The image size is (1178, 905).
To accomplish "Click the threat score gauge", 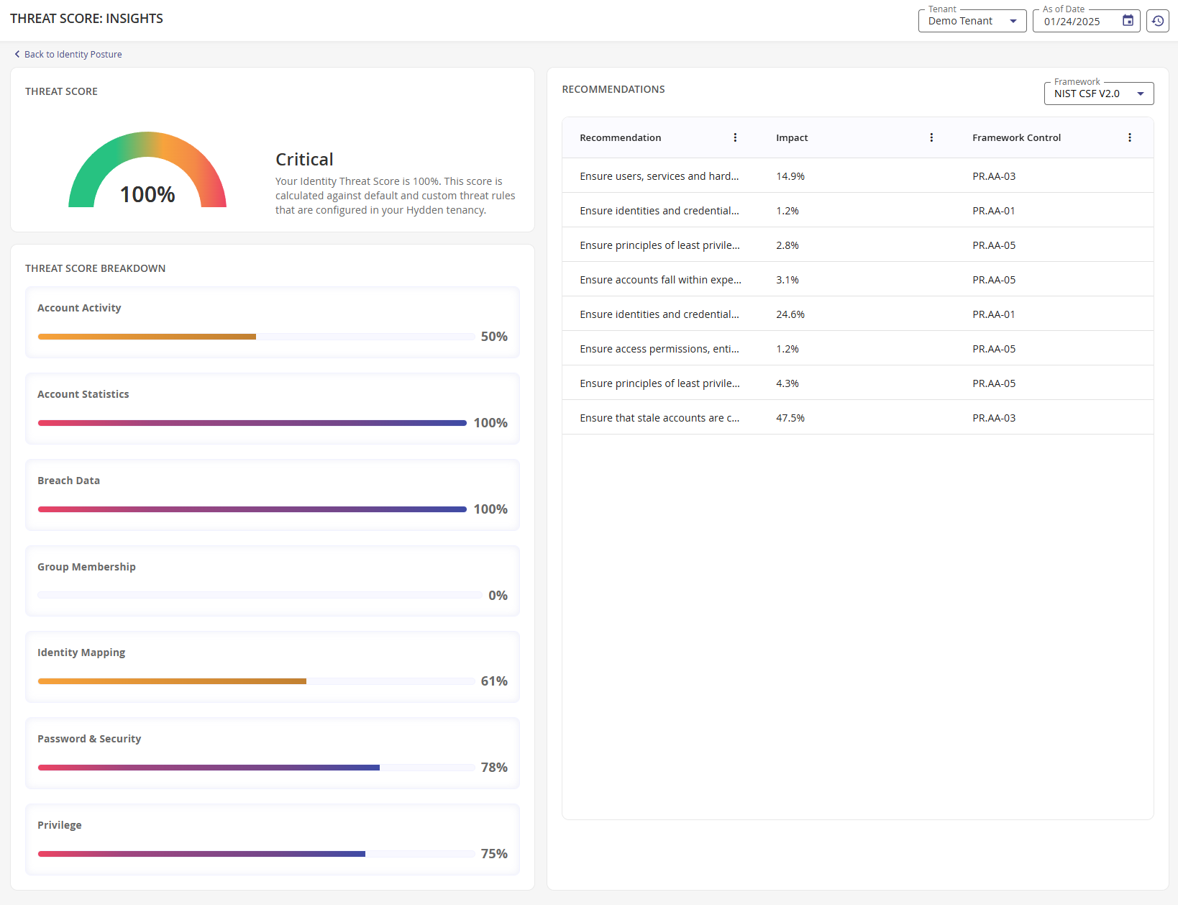I will click(x=147, y=170).
